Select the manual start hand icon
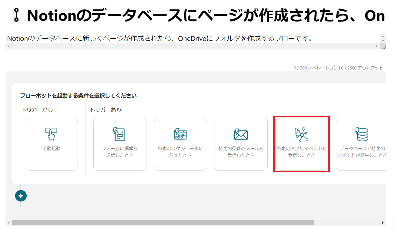The width and height of the screenshot is (395, 229). pyautogui.click(x=51, y=134)
